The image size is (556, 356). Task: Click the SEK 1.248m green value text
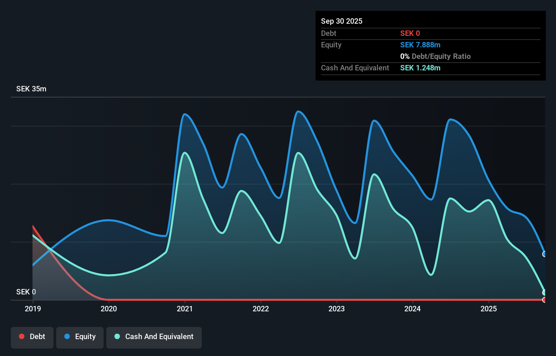(421, 68)
